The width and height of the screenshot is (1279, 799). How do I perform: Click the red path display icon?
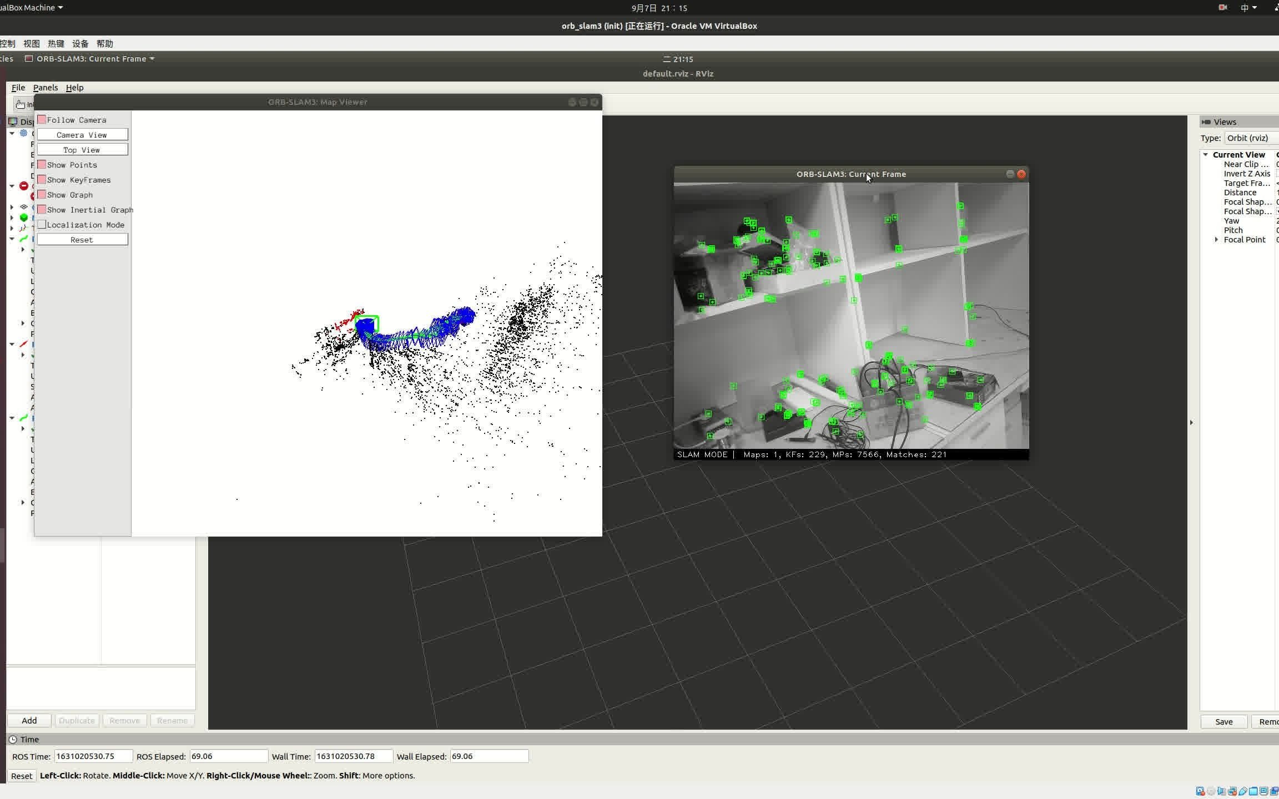click(23, 344)
